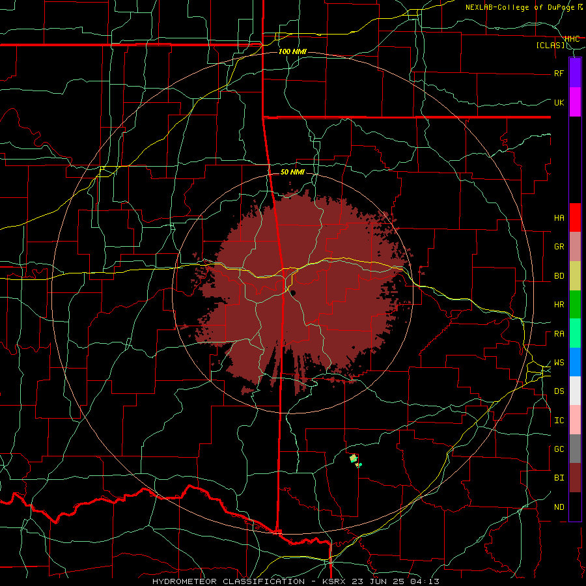Viewport: 586px width, 586px height.
Task: Click the HR legend label
Action: 559,305
